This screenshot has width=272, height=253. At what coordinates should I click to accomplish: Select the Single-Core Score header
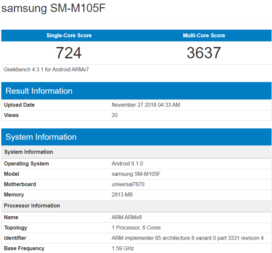pos(69,35)
